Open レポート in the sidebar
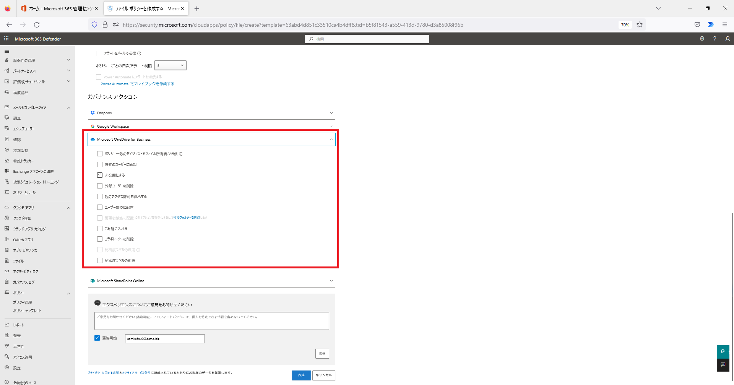The width and height of the screenshot is (734, 385). point(18,325)
